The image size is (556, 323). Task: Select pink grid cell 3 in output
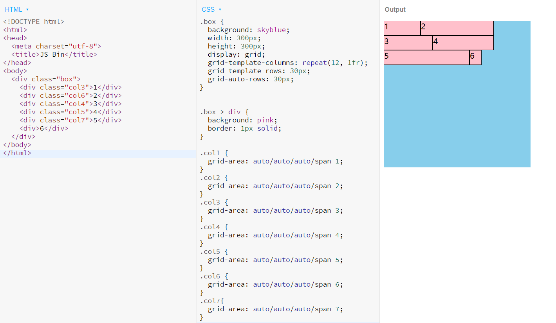pos(408,43)
